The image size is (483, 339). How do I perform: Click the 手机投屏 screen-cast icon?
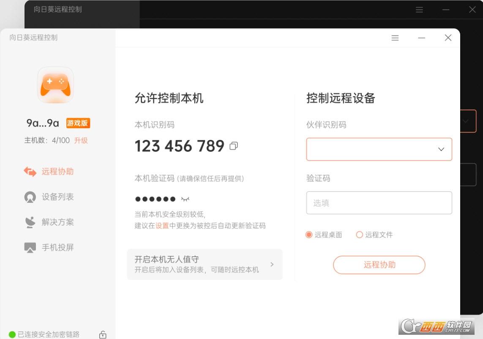[30, 248]
